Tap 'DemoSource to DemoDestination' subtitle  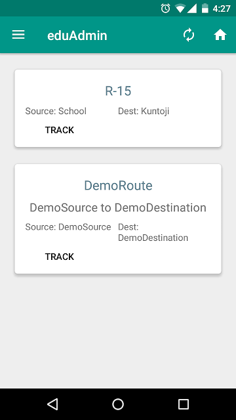pos(118,207)
